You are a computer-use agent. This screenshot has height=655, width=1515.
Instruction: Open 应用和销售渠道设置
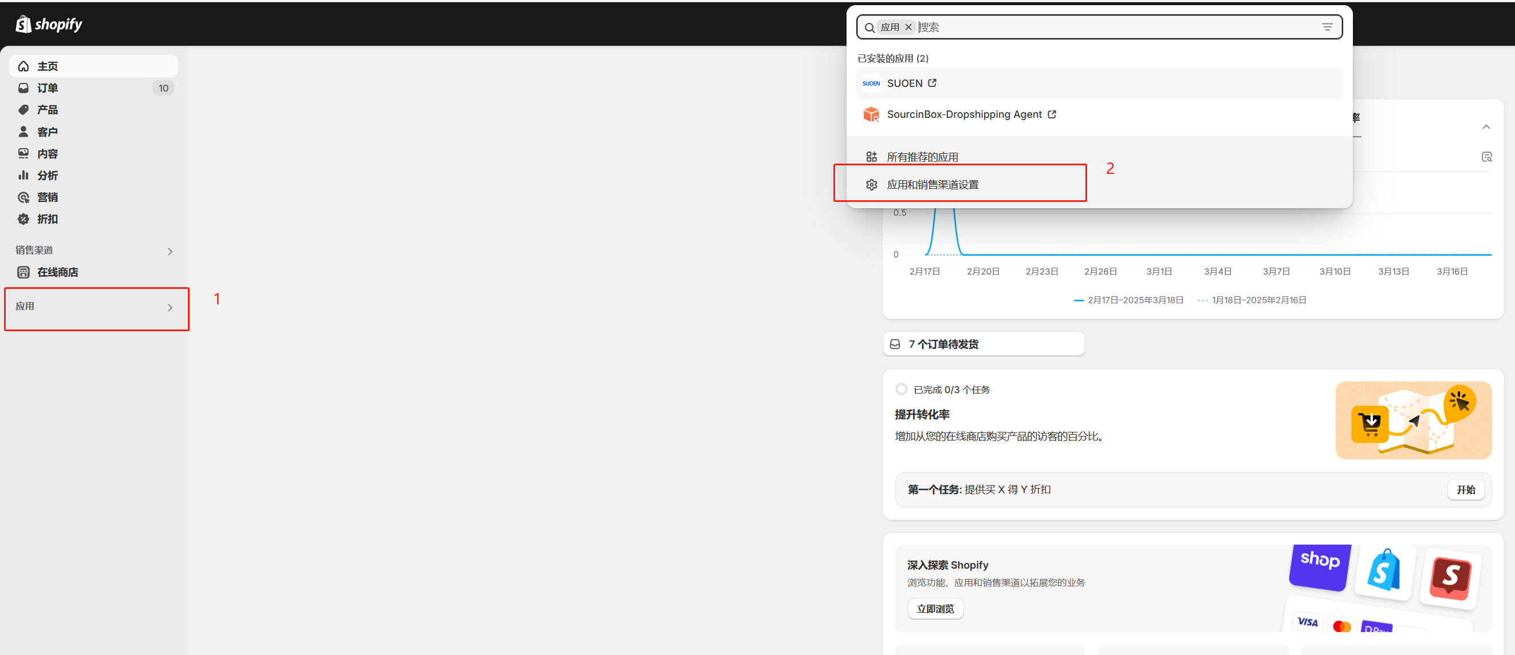(1099, 185)
